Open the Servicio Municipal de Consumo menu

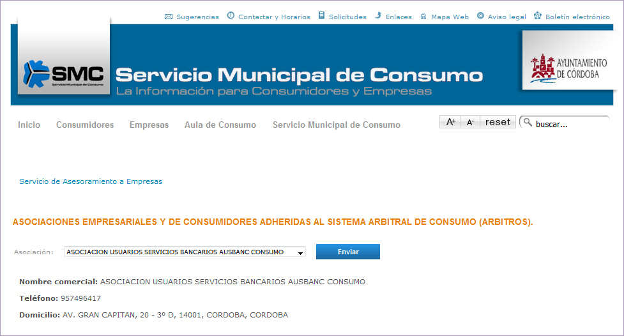(337, 125)
